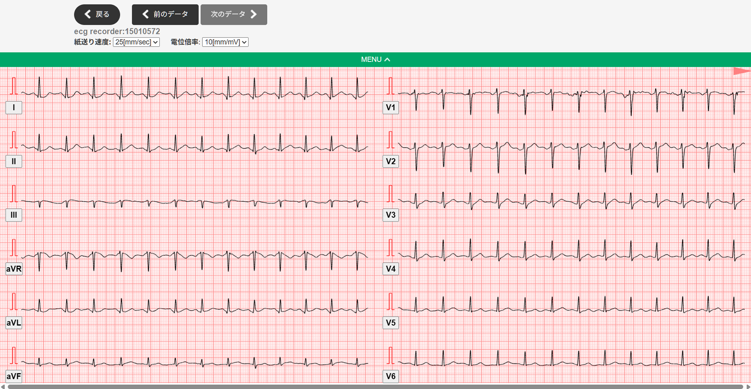Select the lead II label
Image resolution: width=751 pixels, height=389 pixels.
(x=14, y=161)
